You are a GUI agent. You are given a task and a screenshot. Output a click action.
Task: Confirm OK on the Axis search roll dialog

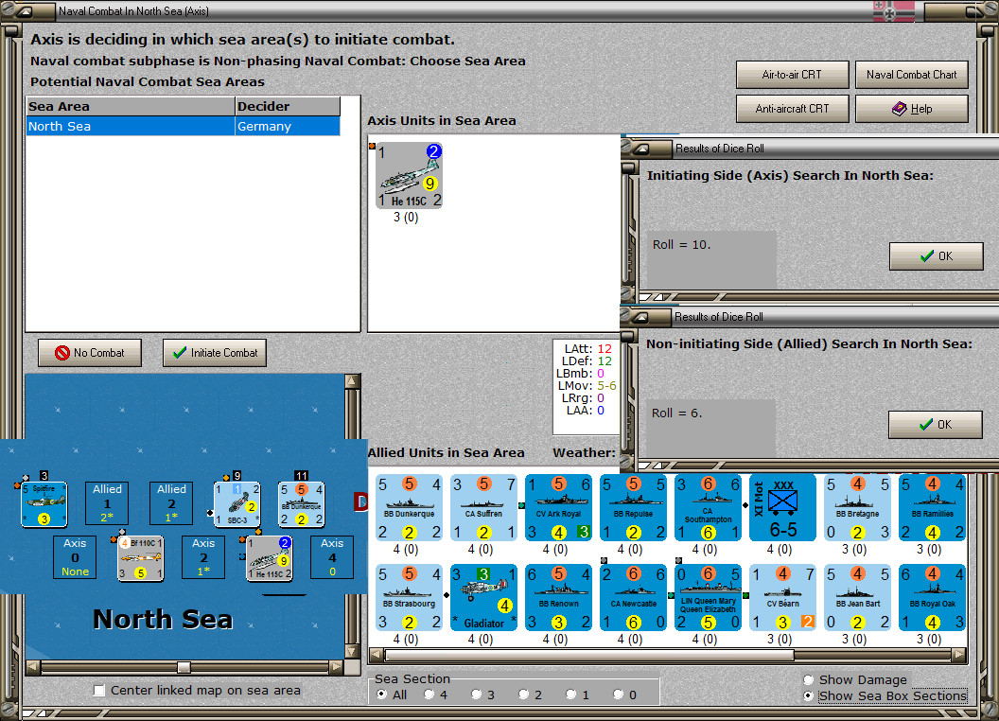point(936,256)
